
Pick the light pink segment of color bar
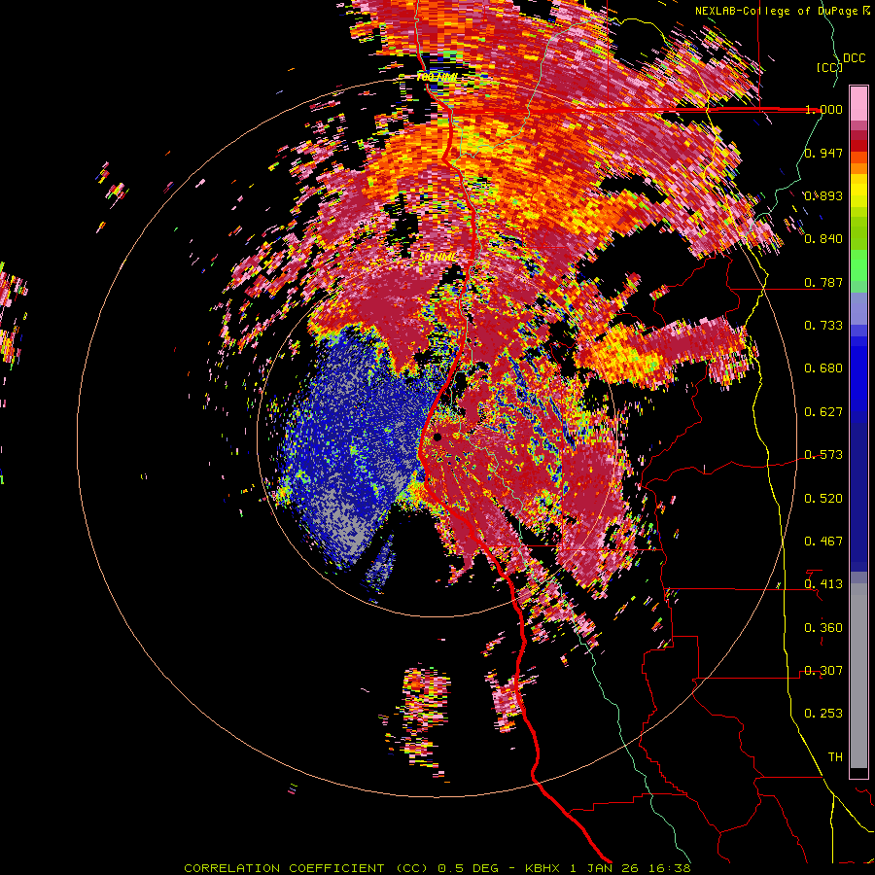(858, 103)
